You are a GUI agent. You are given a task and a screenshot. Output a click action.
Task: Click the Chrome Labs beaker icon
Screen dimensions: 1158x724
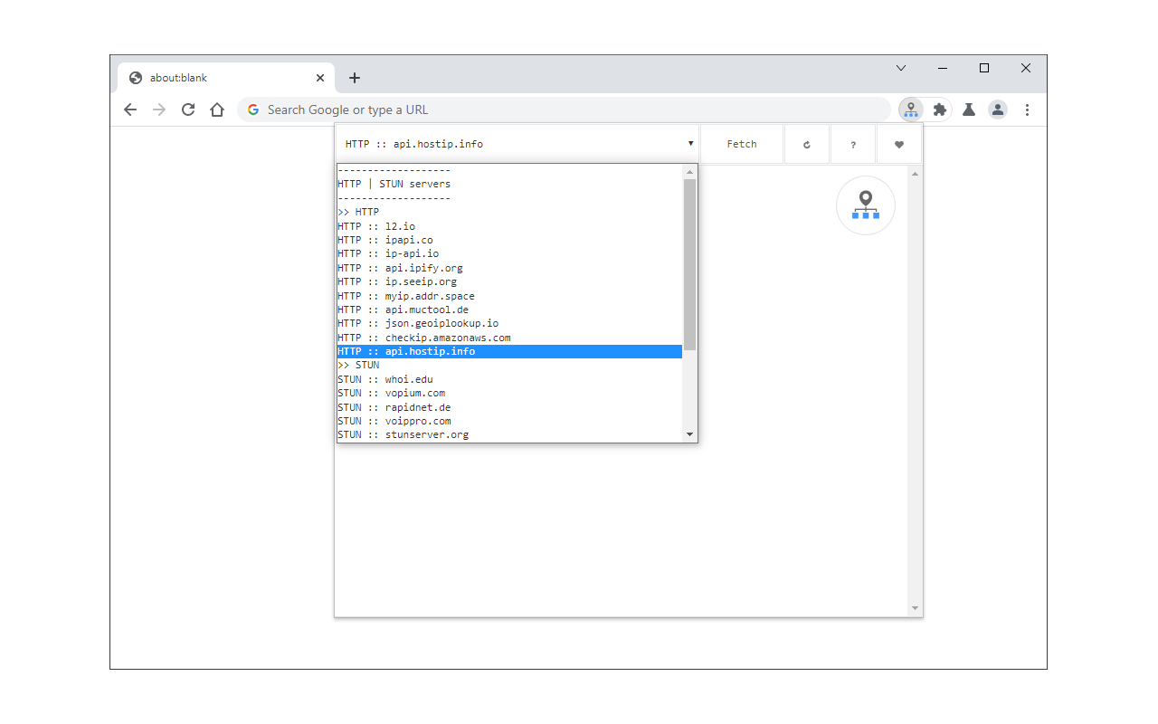(x=969, y=109)
